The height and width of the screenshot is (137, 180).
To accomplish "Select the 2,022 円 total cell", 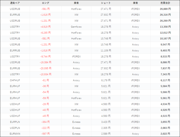I will click(165, 134).
